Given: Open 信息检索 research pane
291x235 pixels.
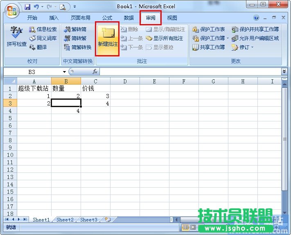Looking at the screenshot, I should pos(43,29).
